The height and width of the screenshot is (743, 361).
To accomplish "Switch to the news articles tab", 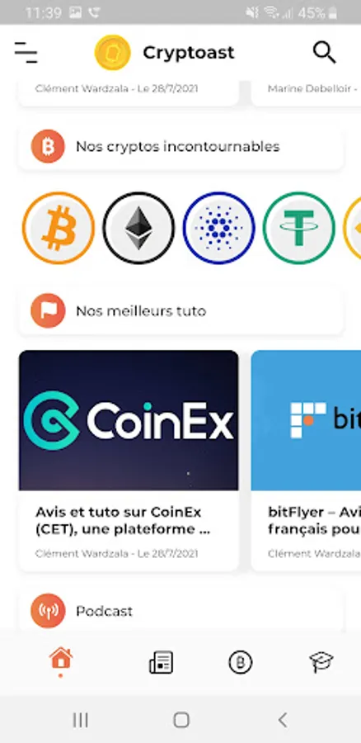I will (x=161, y=662).
